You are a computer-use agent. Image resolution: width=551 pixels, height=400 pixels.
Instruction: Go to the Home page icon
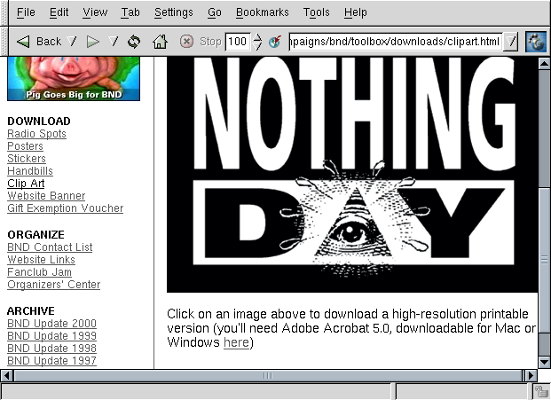pos(160,42)
